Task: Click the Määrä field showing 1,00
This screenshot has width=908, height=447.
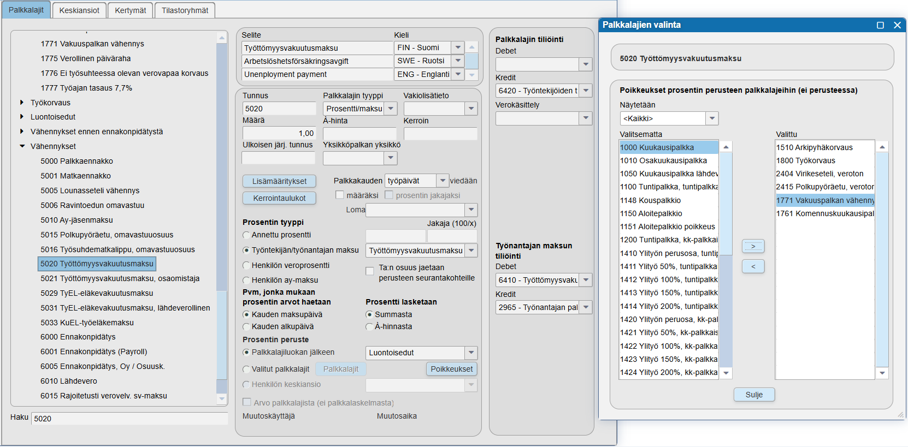Action: point(279,133)
